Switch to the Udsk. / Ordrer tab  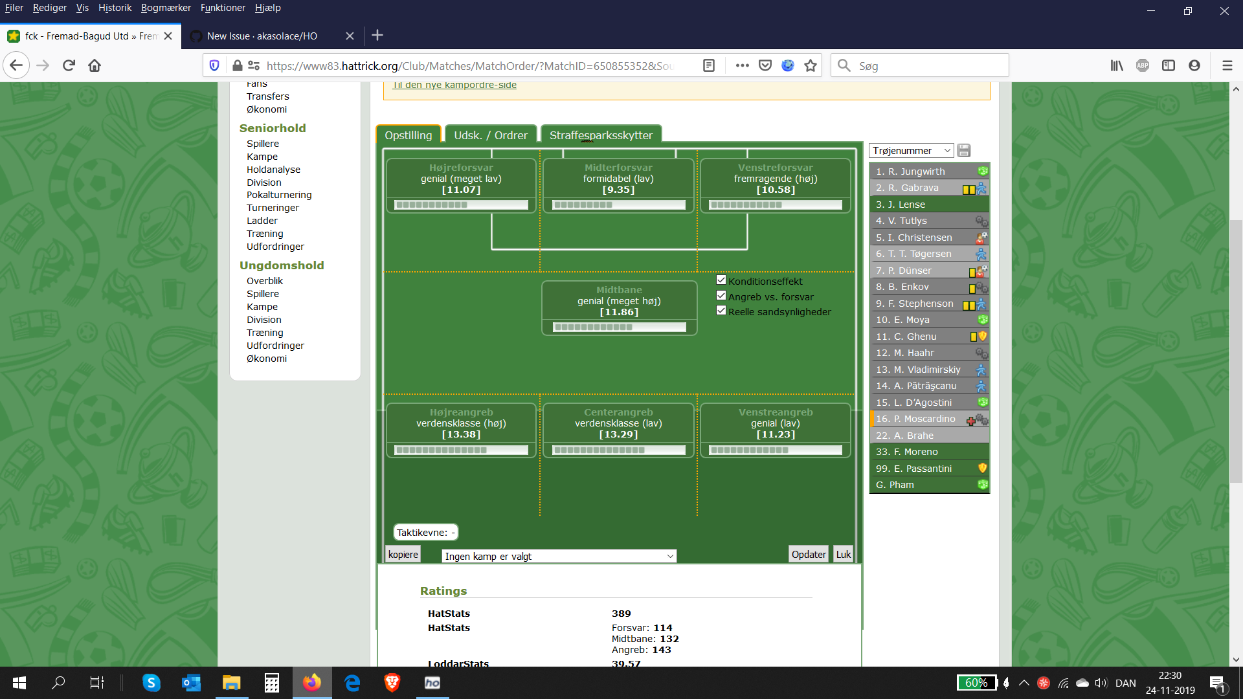point(490,135)
